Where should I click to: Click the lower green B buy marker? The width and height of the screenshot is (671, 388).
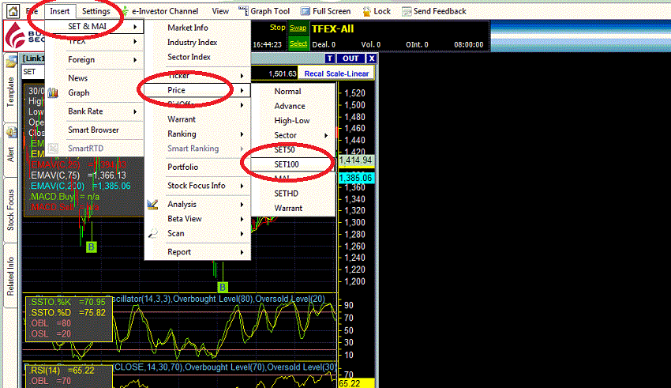[223, 288]
